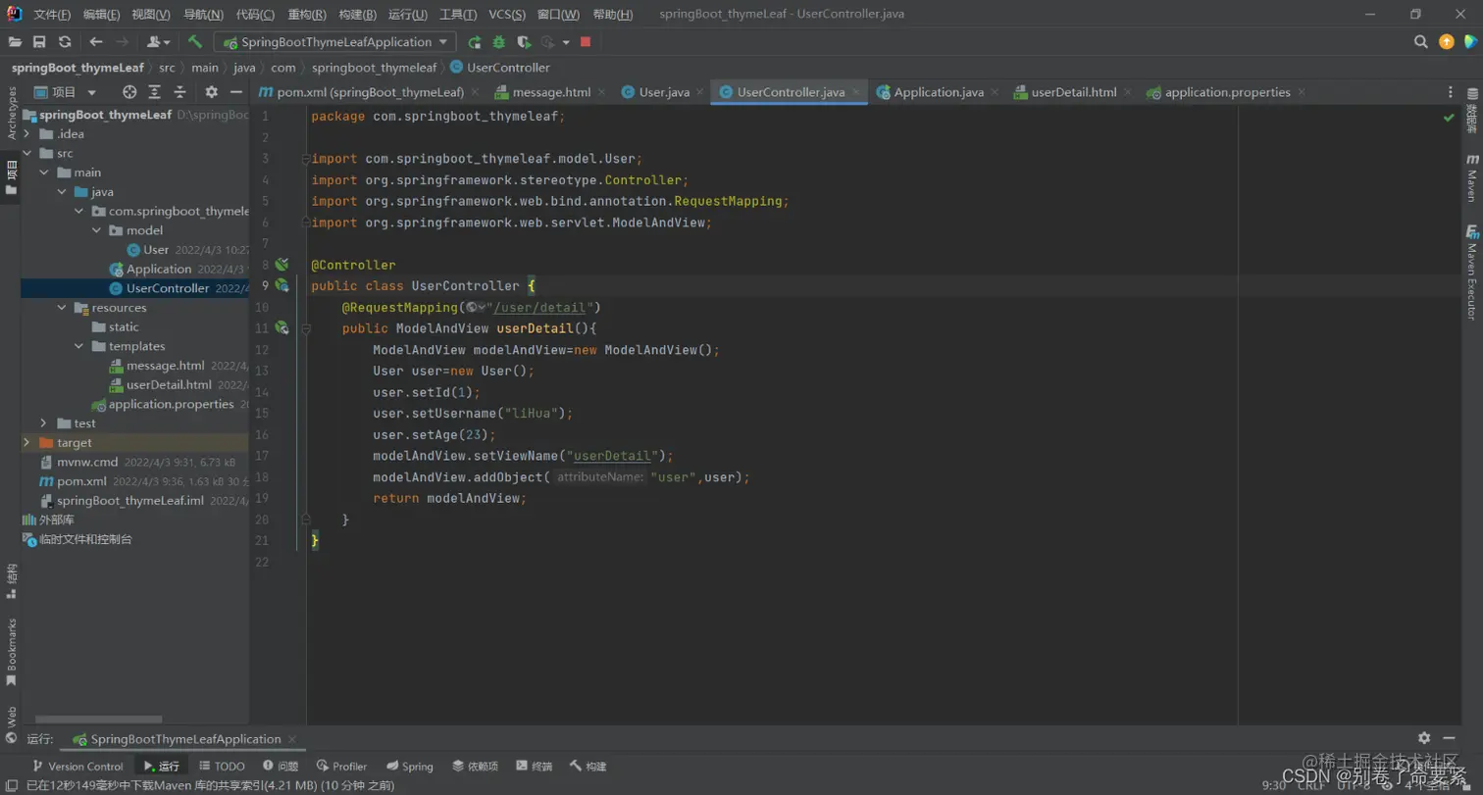Click the /user/detail URL mapping link
1483x795 pixels.
540,308
